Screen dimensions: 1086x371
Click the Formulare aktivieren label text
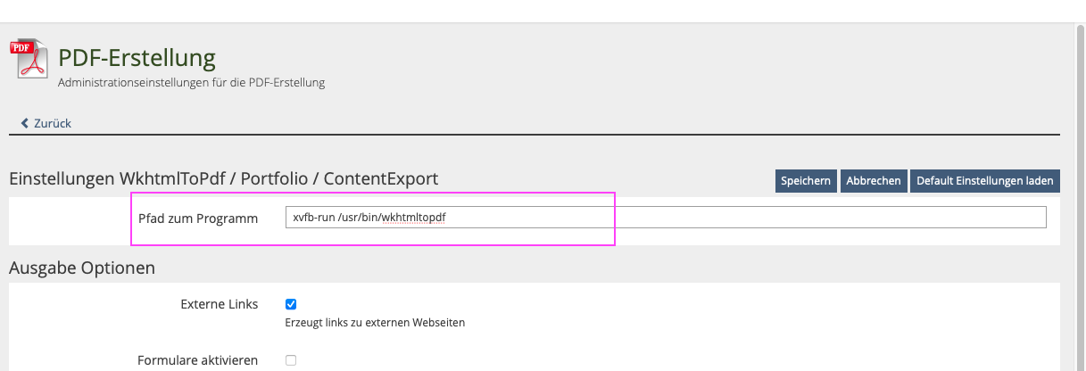point(197,360)
